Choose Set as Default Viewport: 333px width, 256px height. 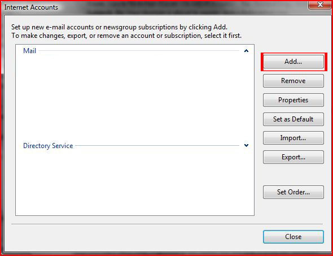(293, 119)
